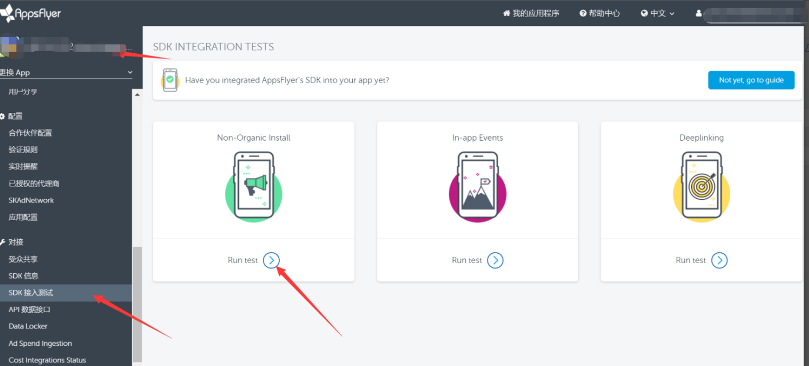Open 应用配置 menu item
The image size is (809, 366).
click(x=23, y=217)
